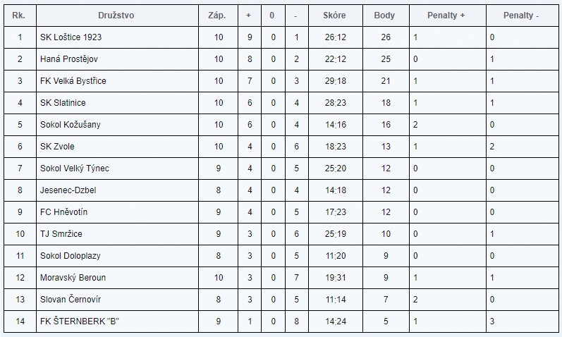Select the Jesenec-Dzbel team name
This screenshot has width=562, height=337.
coord(68,190)
